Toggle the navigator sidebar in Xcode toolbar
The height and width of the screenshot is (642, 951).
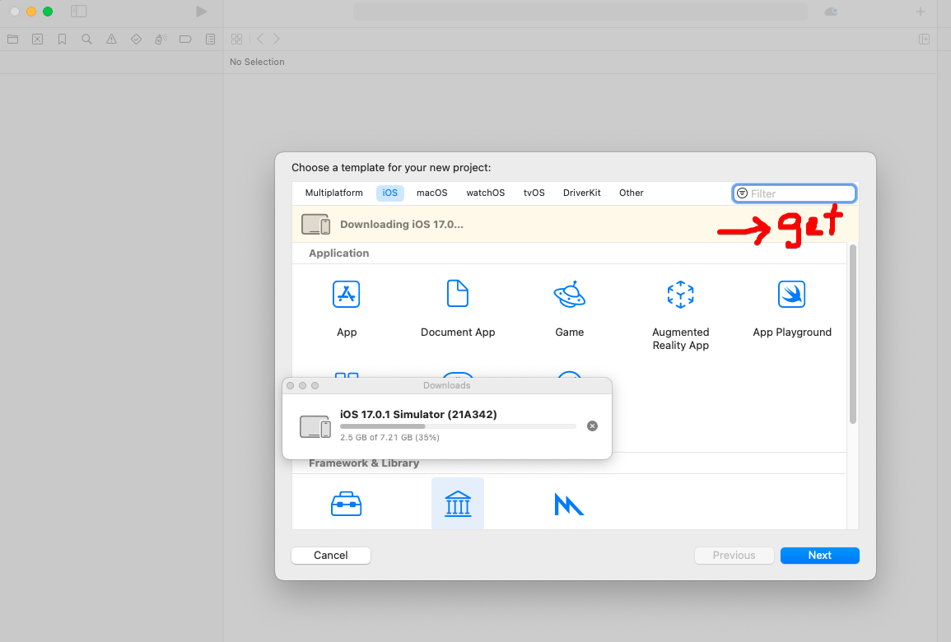coord(79,12)
